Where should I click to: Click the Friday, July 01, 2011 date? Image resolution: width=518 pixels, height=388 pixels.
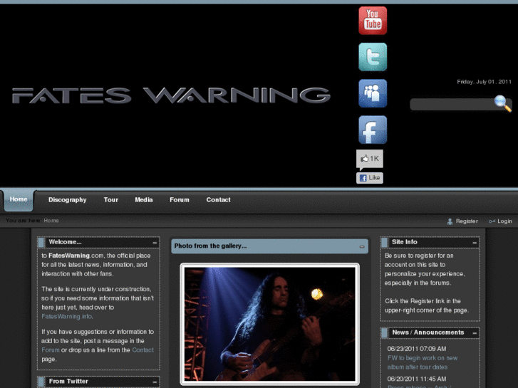(x=485, y=82)
